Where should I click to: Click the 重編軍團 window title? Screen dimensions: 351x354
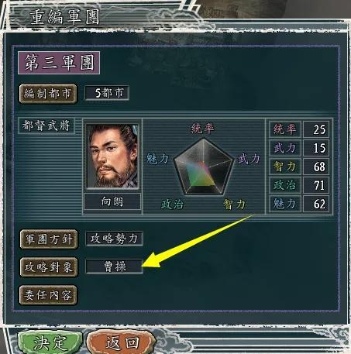click(64, 17)
